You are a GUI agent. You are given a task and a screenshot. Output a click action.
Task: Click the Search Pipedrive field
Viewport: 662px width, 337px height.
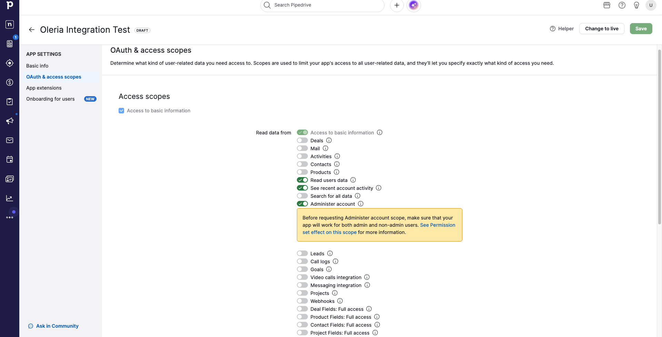pos(322,5)
